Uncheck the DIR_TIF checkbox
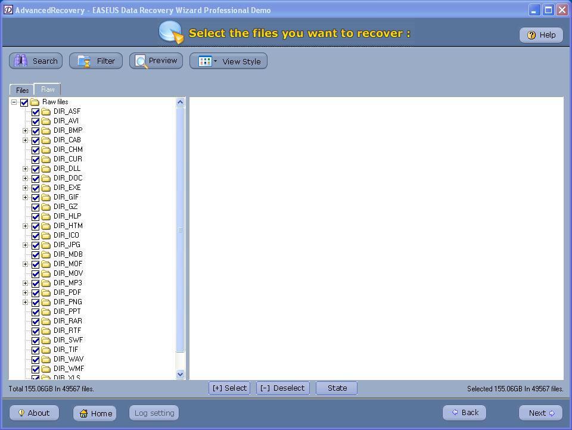 pos(35,350)
